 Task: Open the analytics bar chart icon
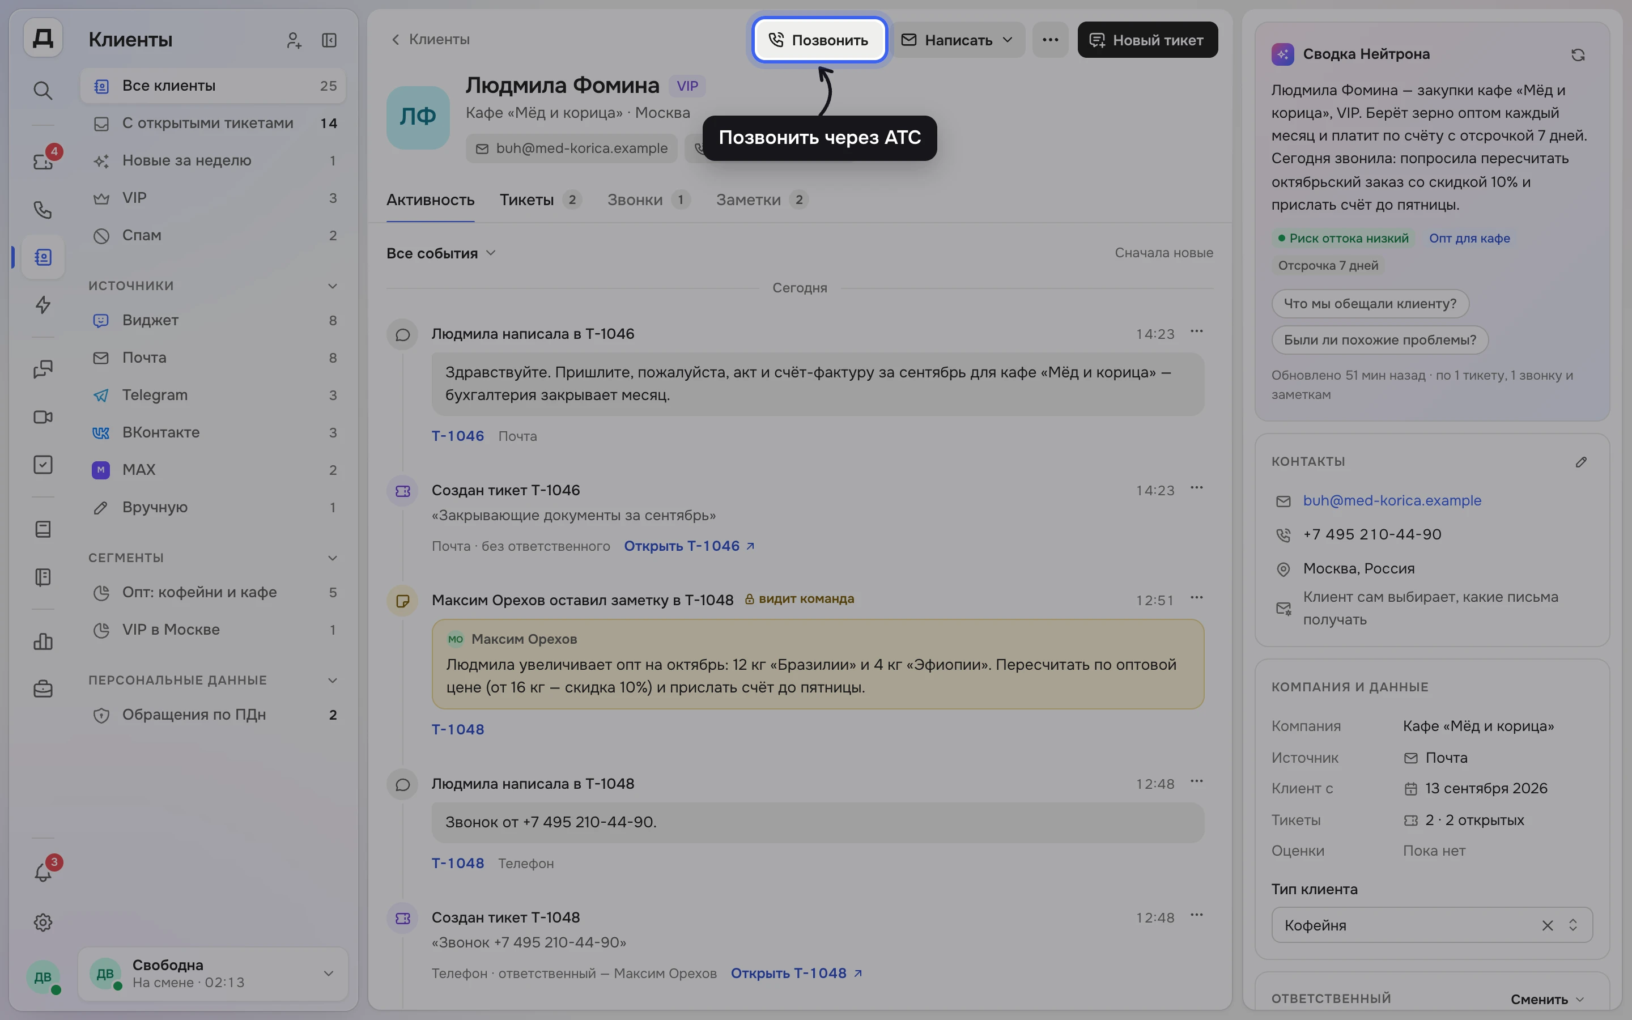coord(42,641)
